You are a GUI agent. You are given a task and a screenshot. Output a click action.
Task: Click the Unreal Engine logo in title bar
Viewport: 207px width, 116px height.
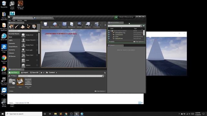pos(9,17)
